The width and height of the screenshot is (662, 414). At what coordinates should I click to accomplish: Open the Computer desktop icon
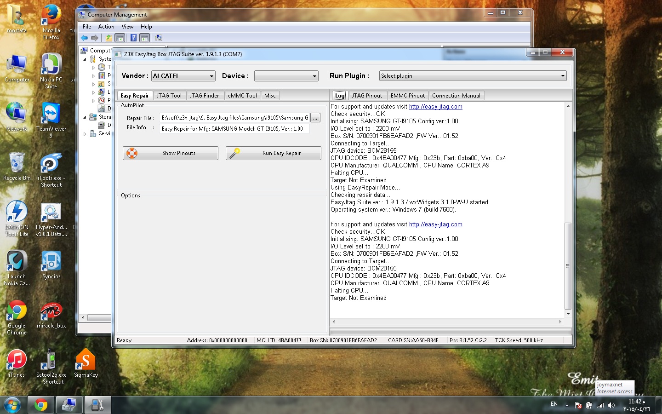(x=17, y=68)
